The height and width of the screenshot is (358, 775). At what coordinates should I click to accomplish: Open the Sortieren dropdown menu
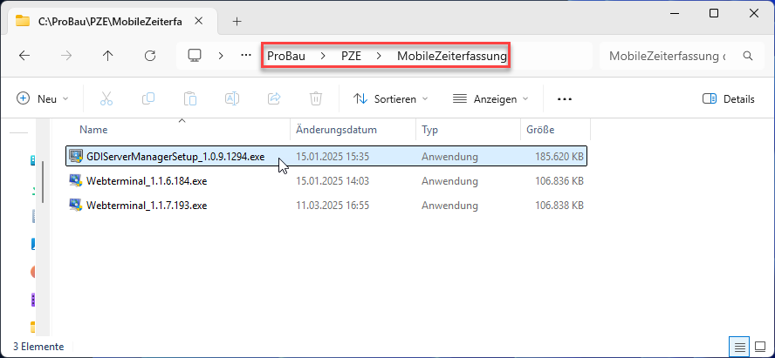point(390,99)
